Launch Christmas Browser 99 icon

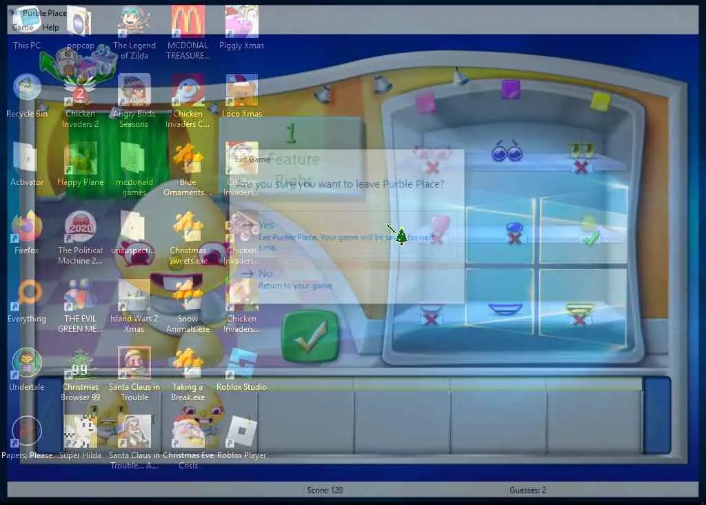tap(80, 375)
